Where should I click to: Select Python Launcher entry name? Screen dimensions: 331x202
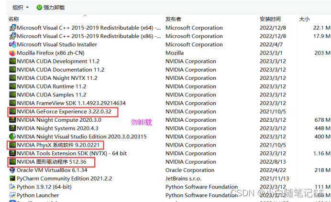click(38, 195)
